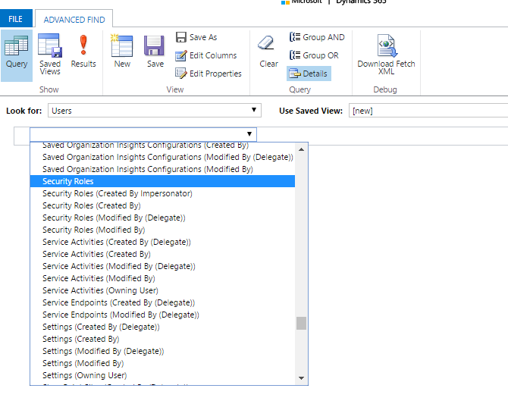Viewport: 508px width, 404px height.
Task: Open Edit Properties option
Action: click(209, 74)
